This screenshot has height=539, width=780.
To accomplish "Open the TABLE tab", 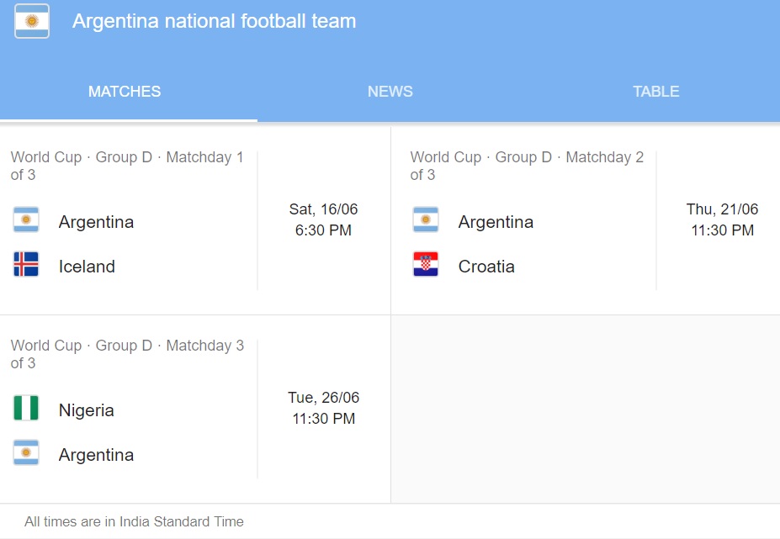I will click(x=655, y=92).
